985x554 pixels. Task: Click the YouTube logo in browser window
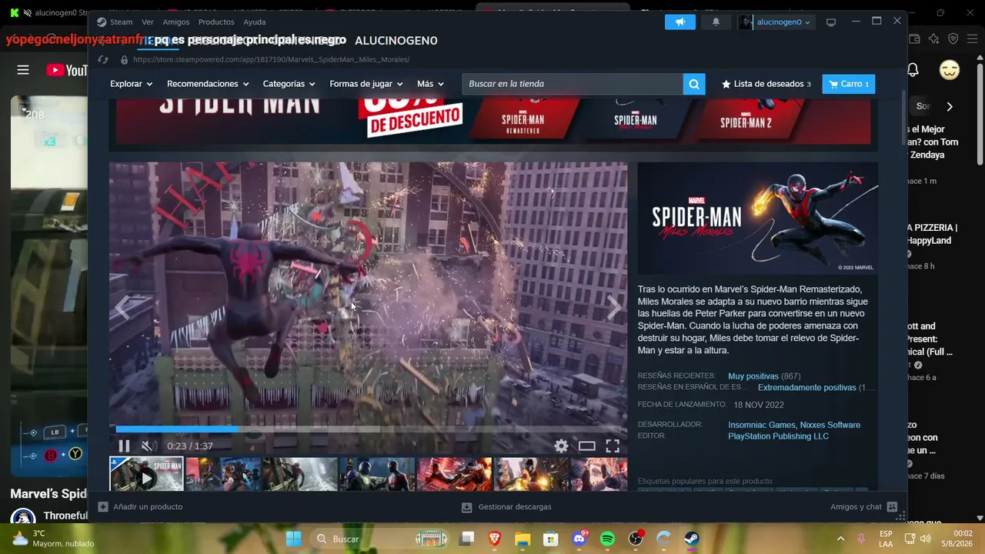point(67,70)
